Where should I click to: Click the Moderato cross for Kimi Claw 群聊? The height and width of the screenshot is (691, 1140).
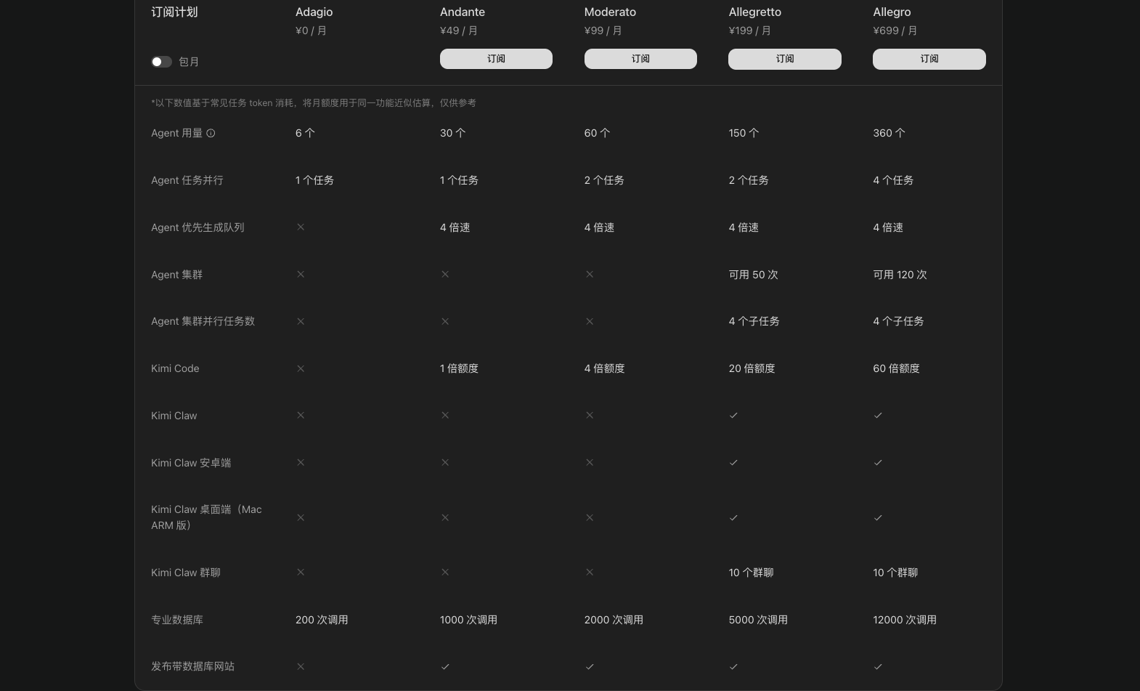click(x=590, y=573)
